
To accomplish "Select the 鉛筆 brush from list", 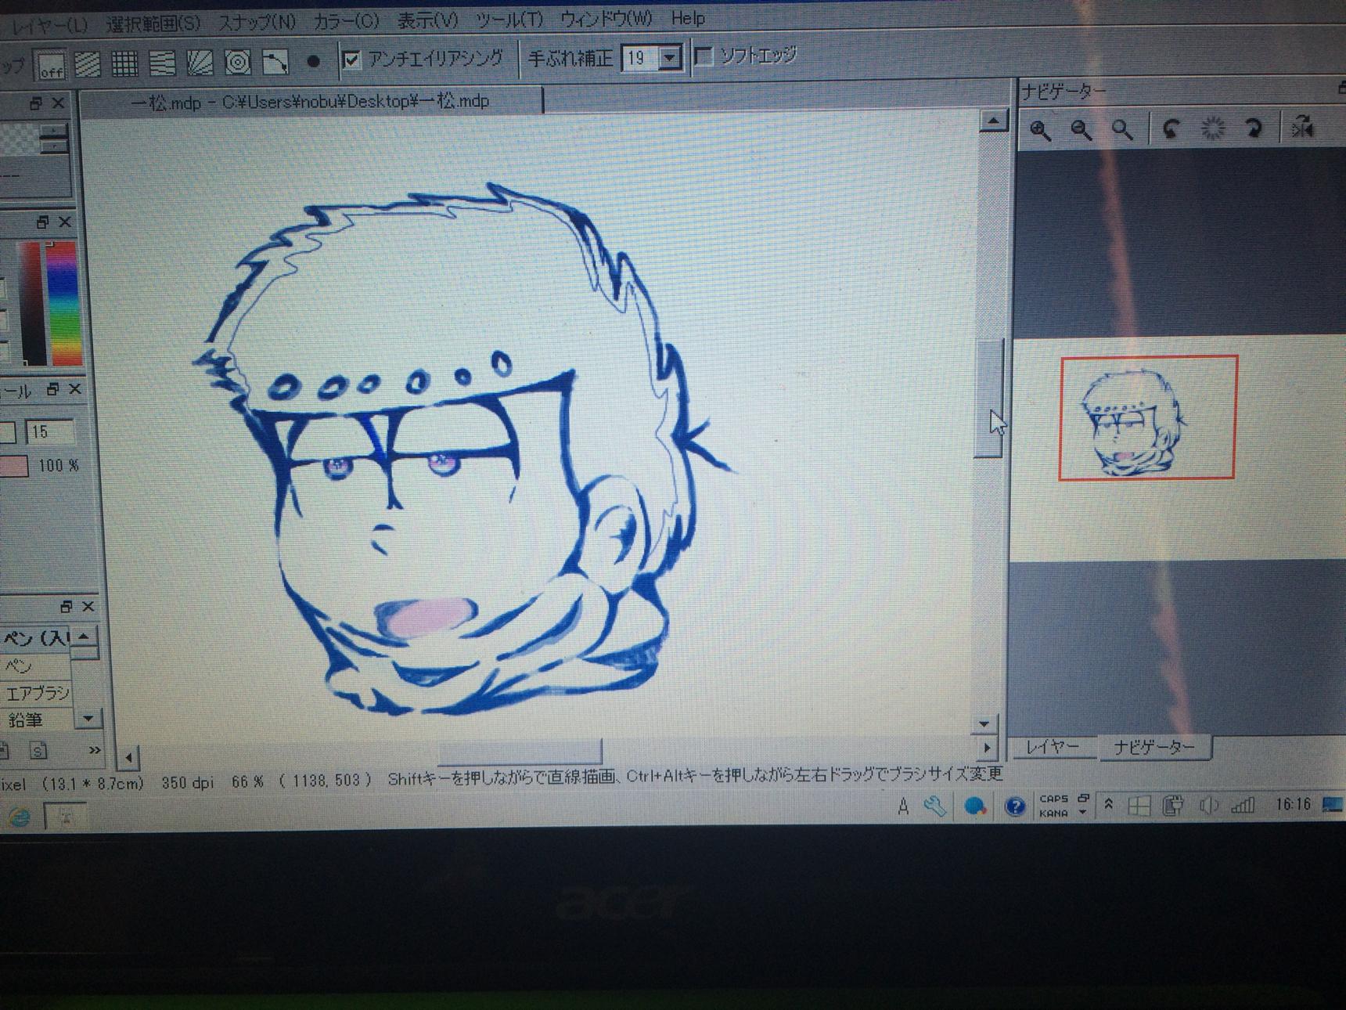I will [27, 720].
